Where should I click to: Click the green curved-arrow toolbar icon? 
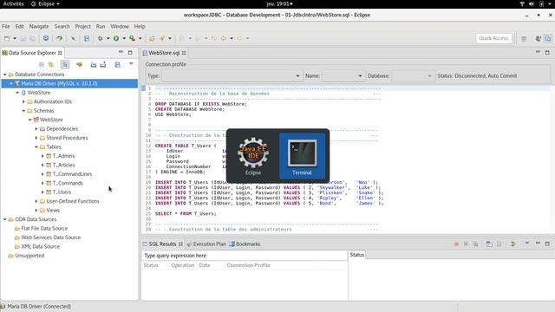click(x=60, y=38)
